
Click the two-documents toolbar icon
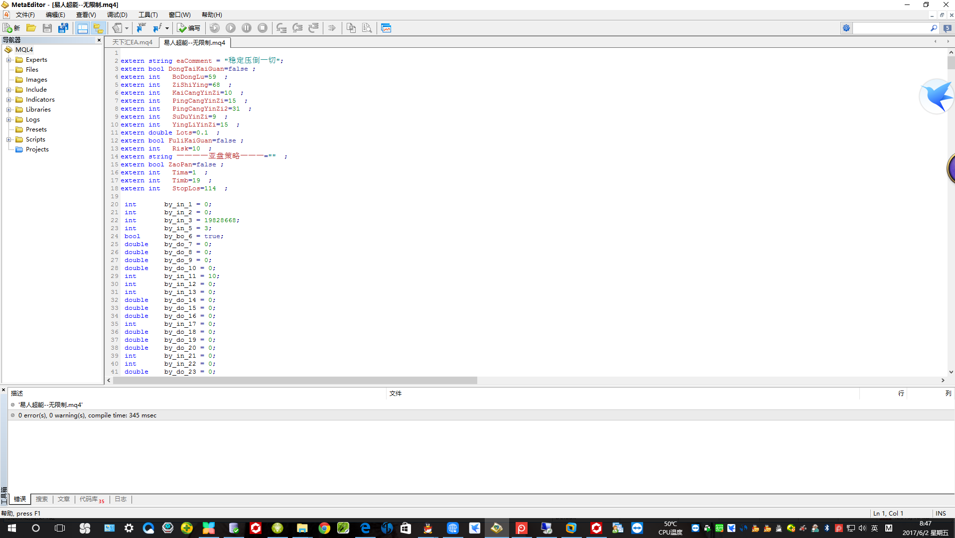(351, 28)
